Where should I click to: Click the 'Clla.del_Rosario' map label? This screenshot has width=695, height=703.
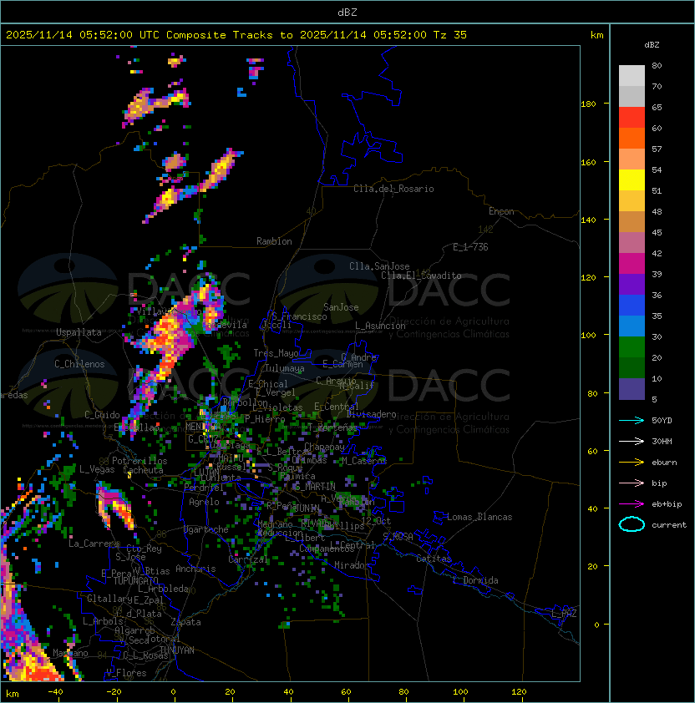point(393,189)
